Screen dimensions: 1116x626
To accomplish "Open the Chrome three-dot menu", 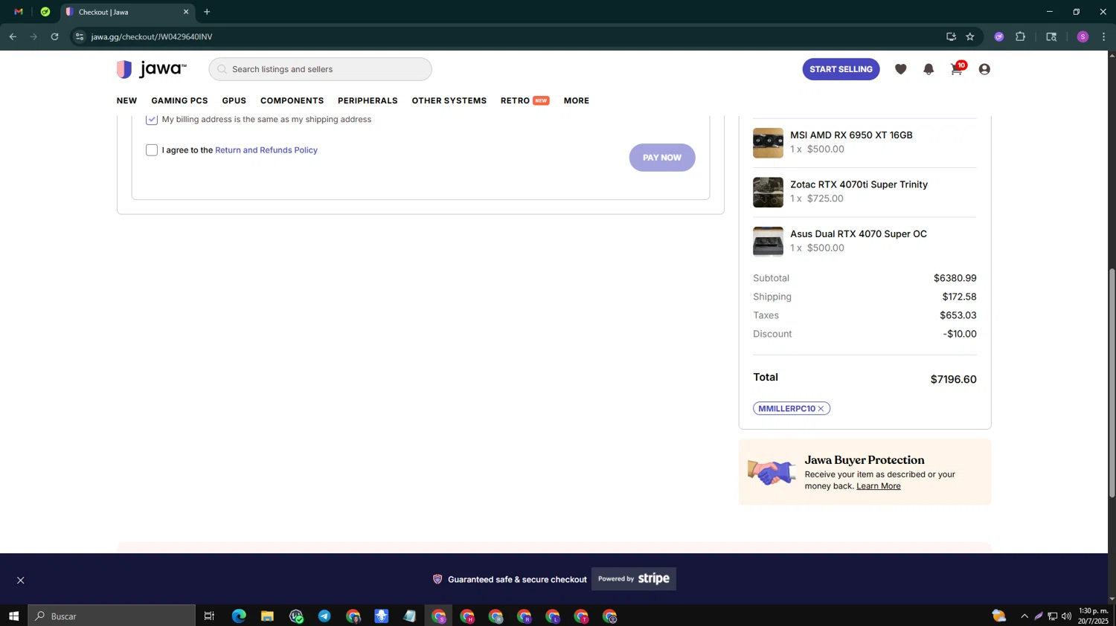I will [x=1103, y=36].
